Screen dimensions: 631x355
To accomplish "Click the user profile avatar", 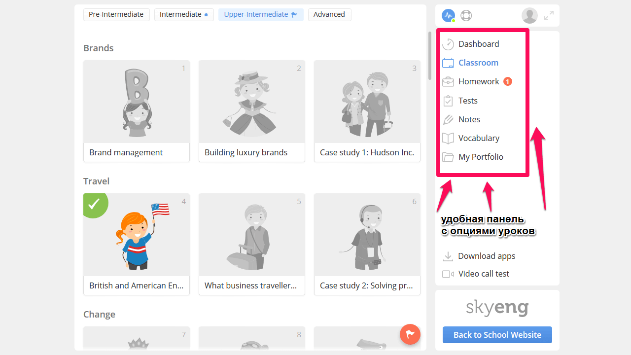I will (529, 15).
